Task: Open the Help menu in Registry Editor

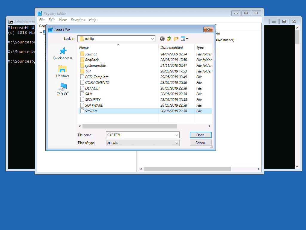Action: (93, 19)
